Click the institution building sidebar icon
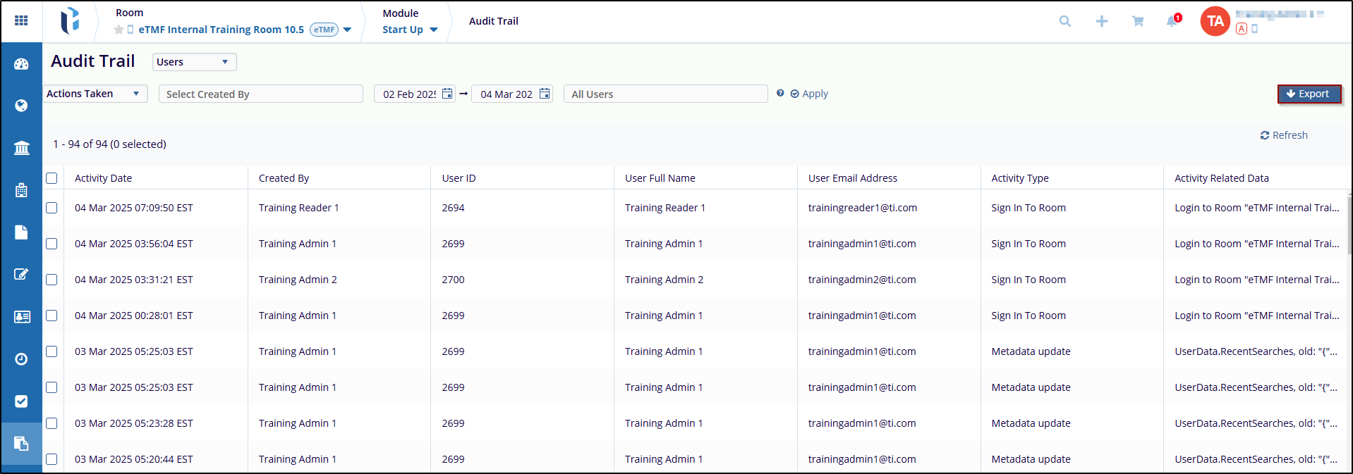 click(x=21, y=148)
